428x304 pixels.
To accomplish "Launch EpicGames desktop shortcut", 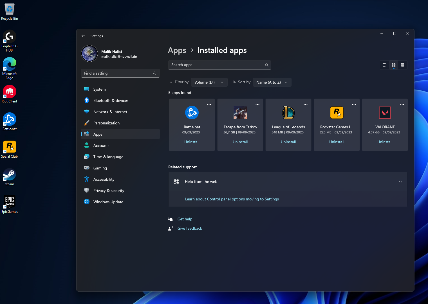I will click(10, 204).
